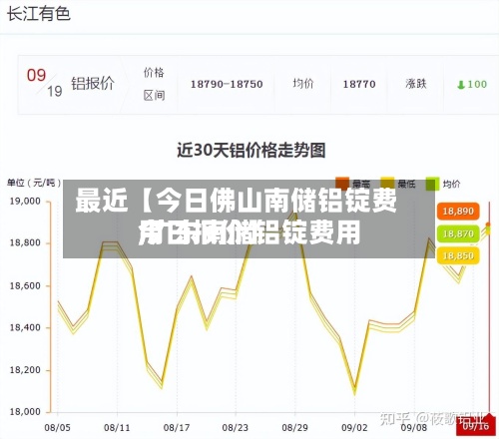Click the red 09/16 date marker
The height and width of the screenshot is (439, 499).
point(476,425)
